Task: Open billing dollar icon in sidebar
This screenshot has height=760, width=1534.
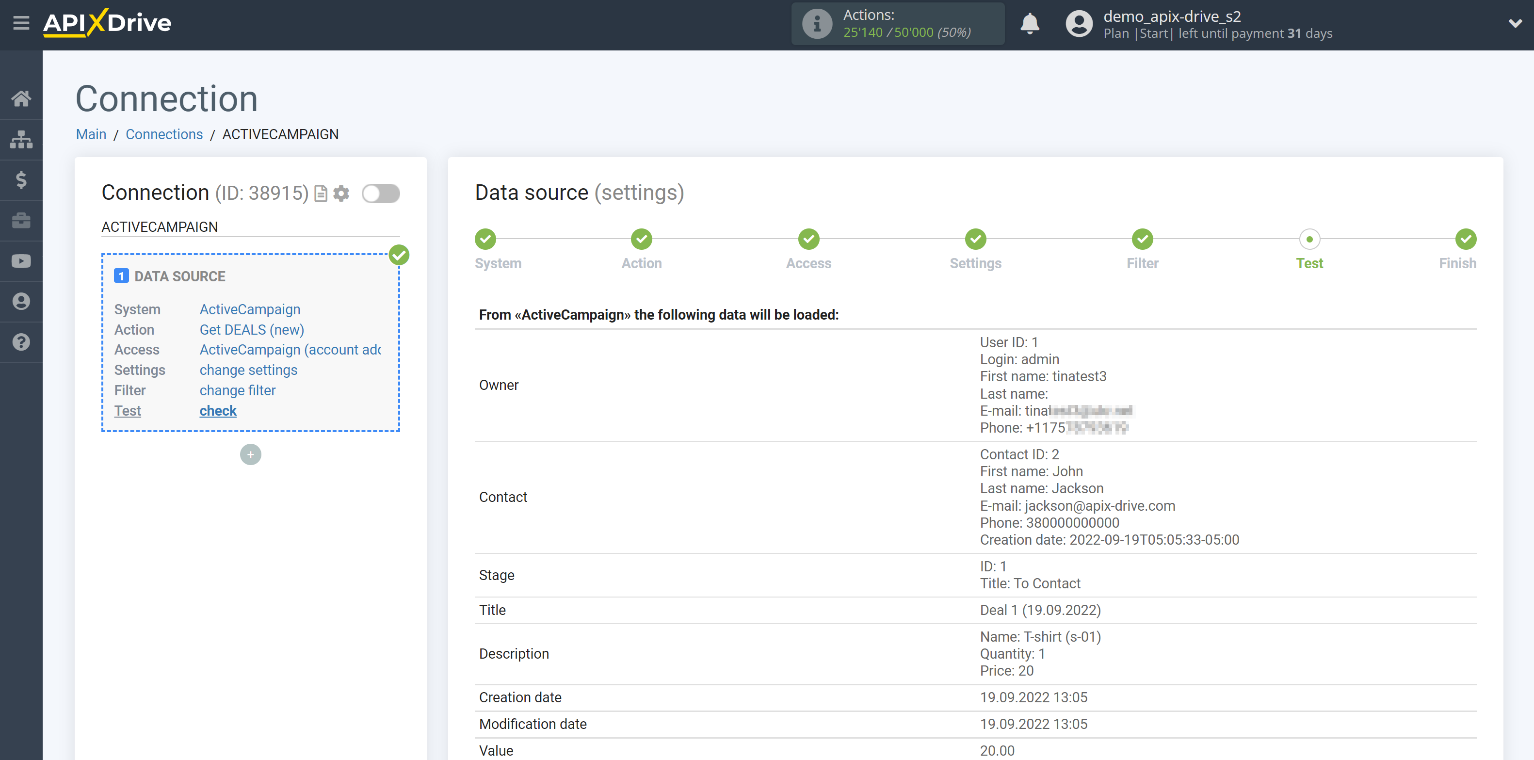Action: 21,180
